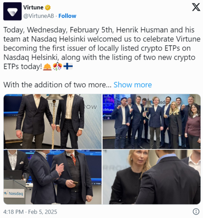Follow the Virtune account

pos(67,16)
